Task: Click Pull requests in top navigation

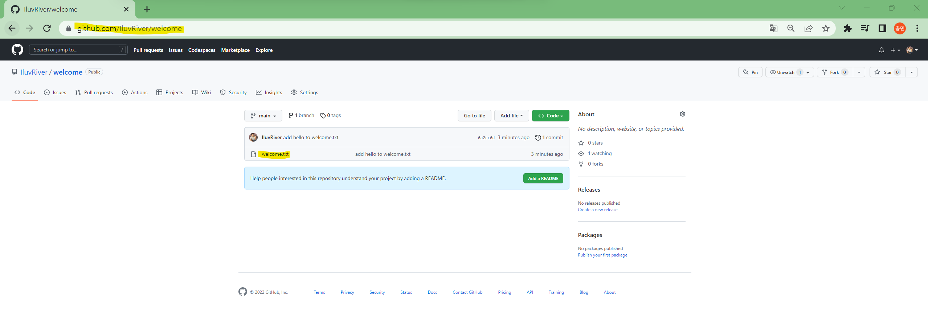Action: tap(148, 50)
